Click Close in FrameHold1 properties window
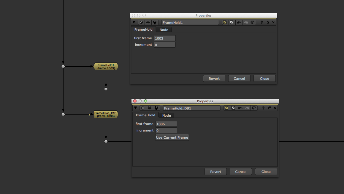The image size is (344, 194). tap(264, 79)
